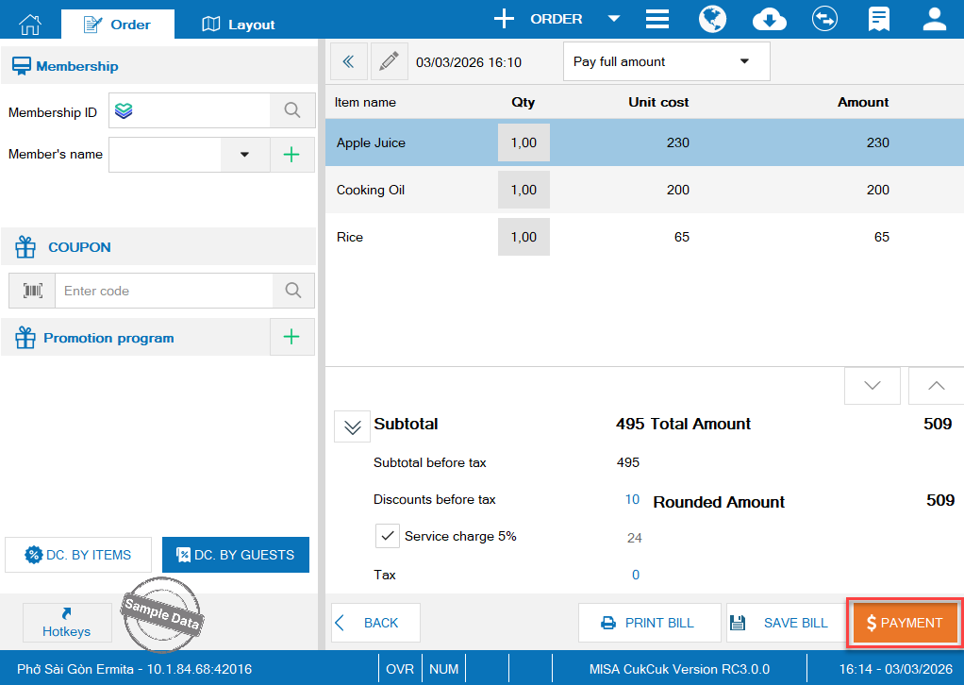964x685 pixels.
Task: Open the hamburger menu icon
Action: point(657,19)
